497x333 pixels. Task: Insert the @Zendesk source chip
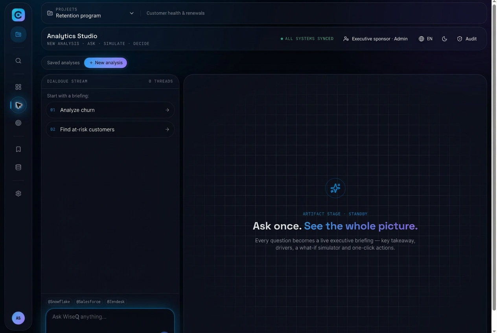tap(116, 302)
